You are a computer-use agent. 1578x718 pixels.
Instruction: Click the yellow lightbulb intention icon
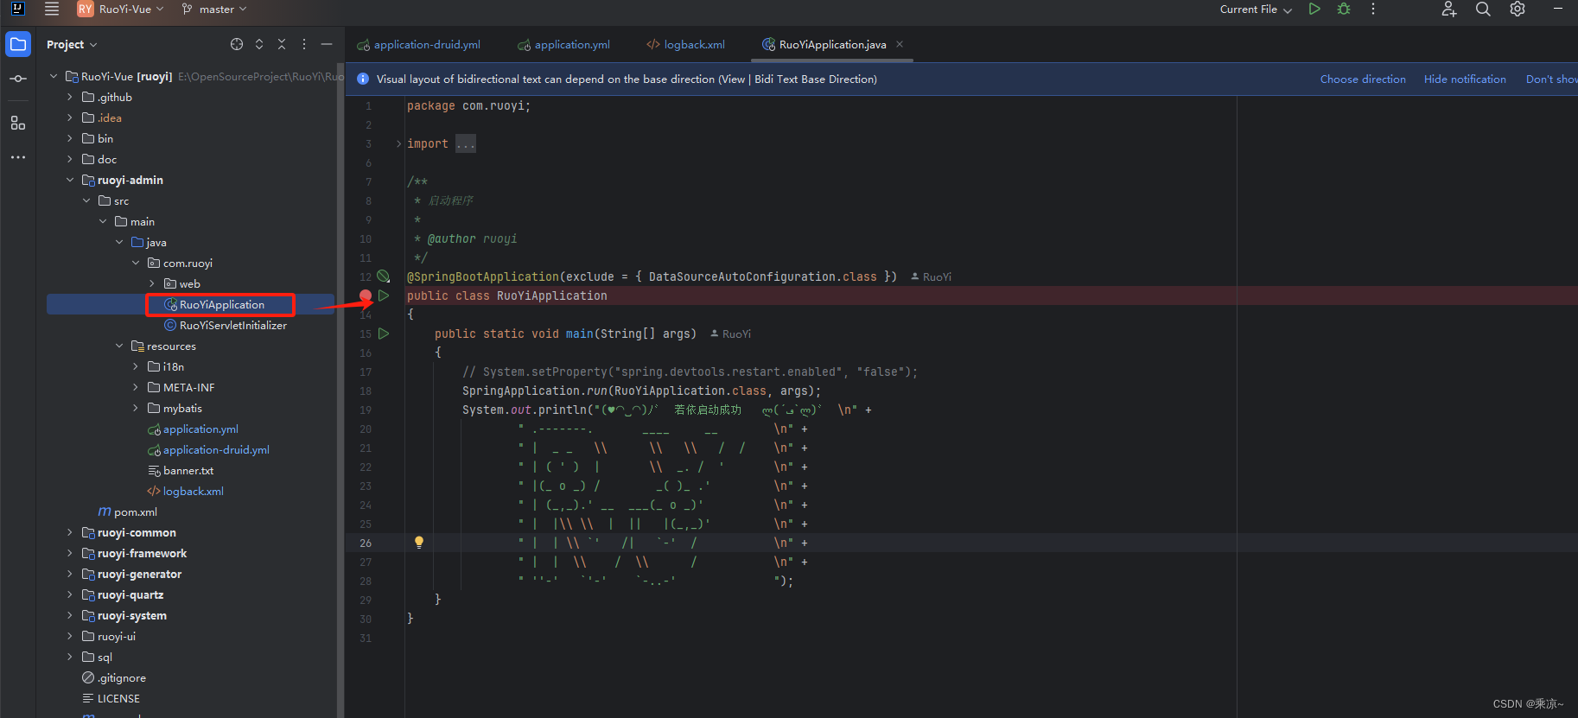point(419,543)
